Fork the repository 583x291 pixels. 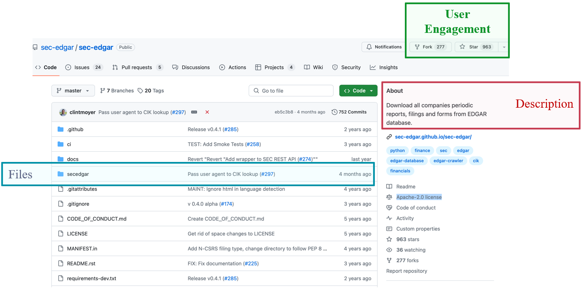(x=430, y=47)
